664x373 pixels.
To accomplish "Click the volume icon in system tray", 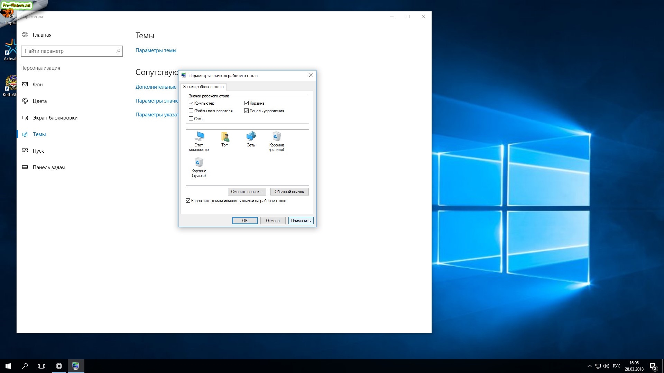I will 606,366.
